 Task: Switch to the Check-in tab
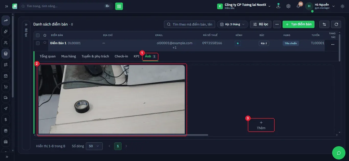coord(121,56)
